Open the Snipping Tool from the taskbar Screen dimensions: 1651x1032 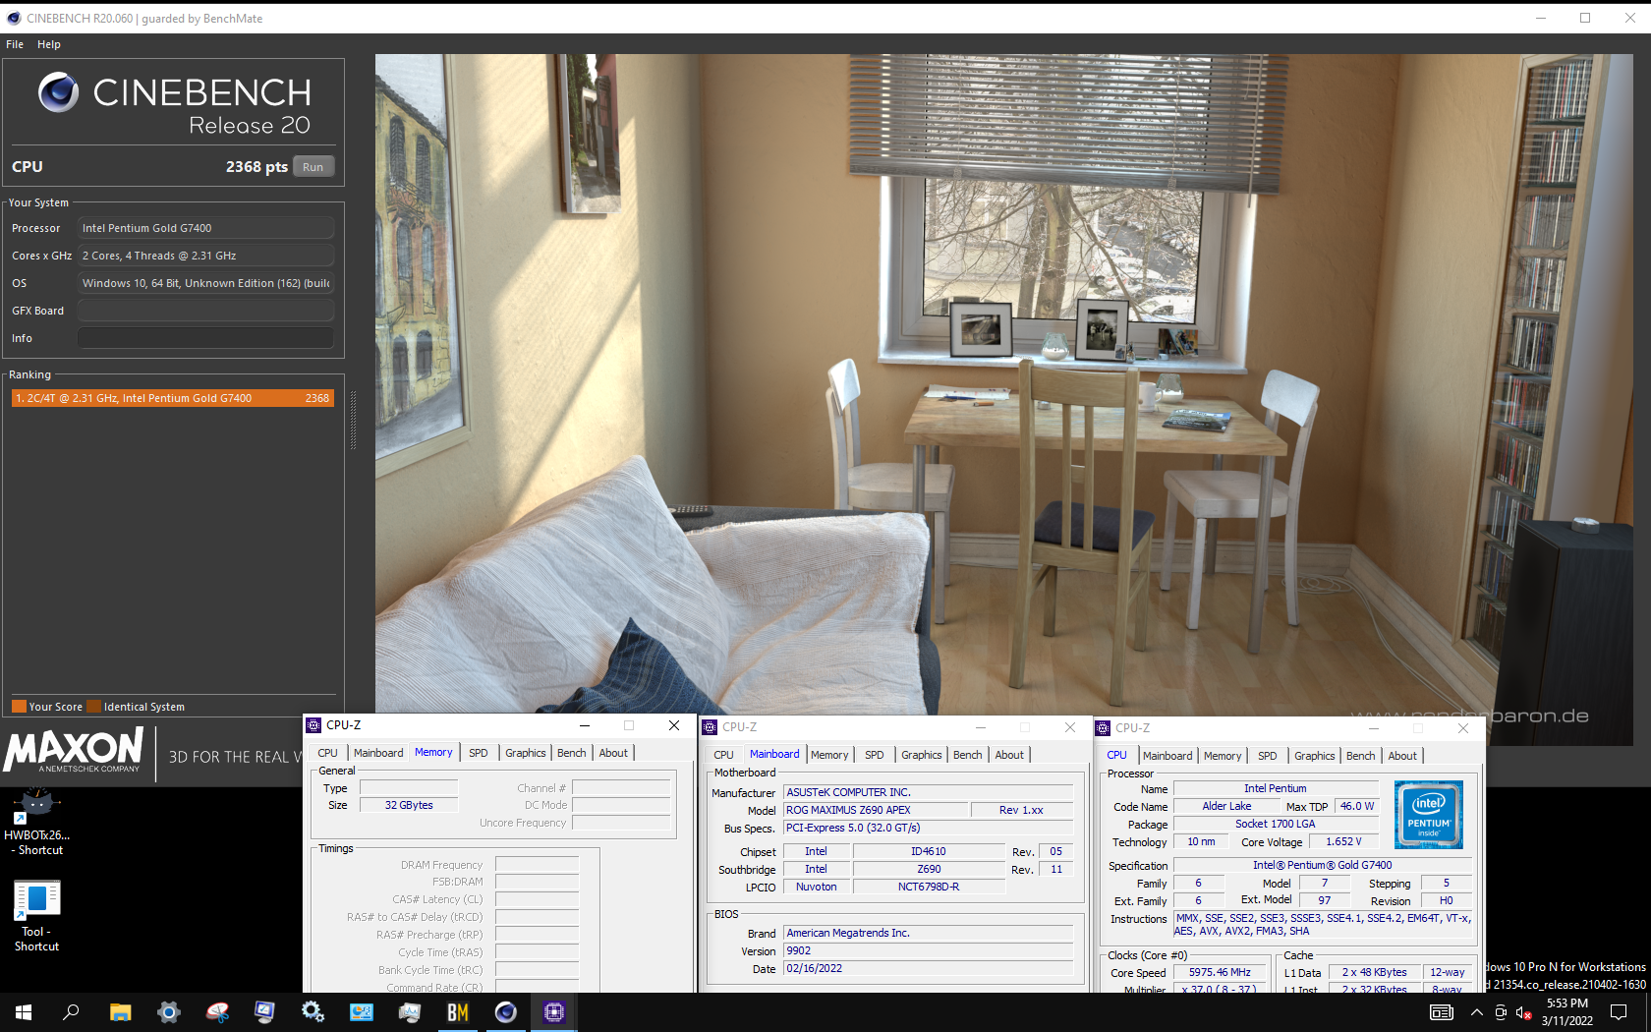pyautogui.click(x=216, y=1012)
